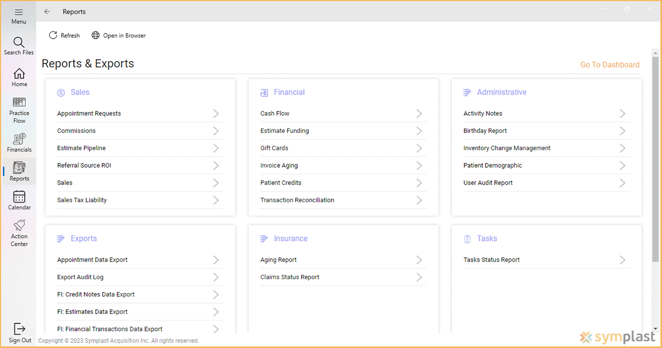Open the Tasks Status Report chevron
The image size is (662, 348).
point(622,260)
